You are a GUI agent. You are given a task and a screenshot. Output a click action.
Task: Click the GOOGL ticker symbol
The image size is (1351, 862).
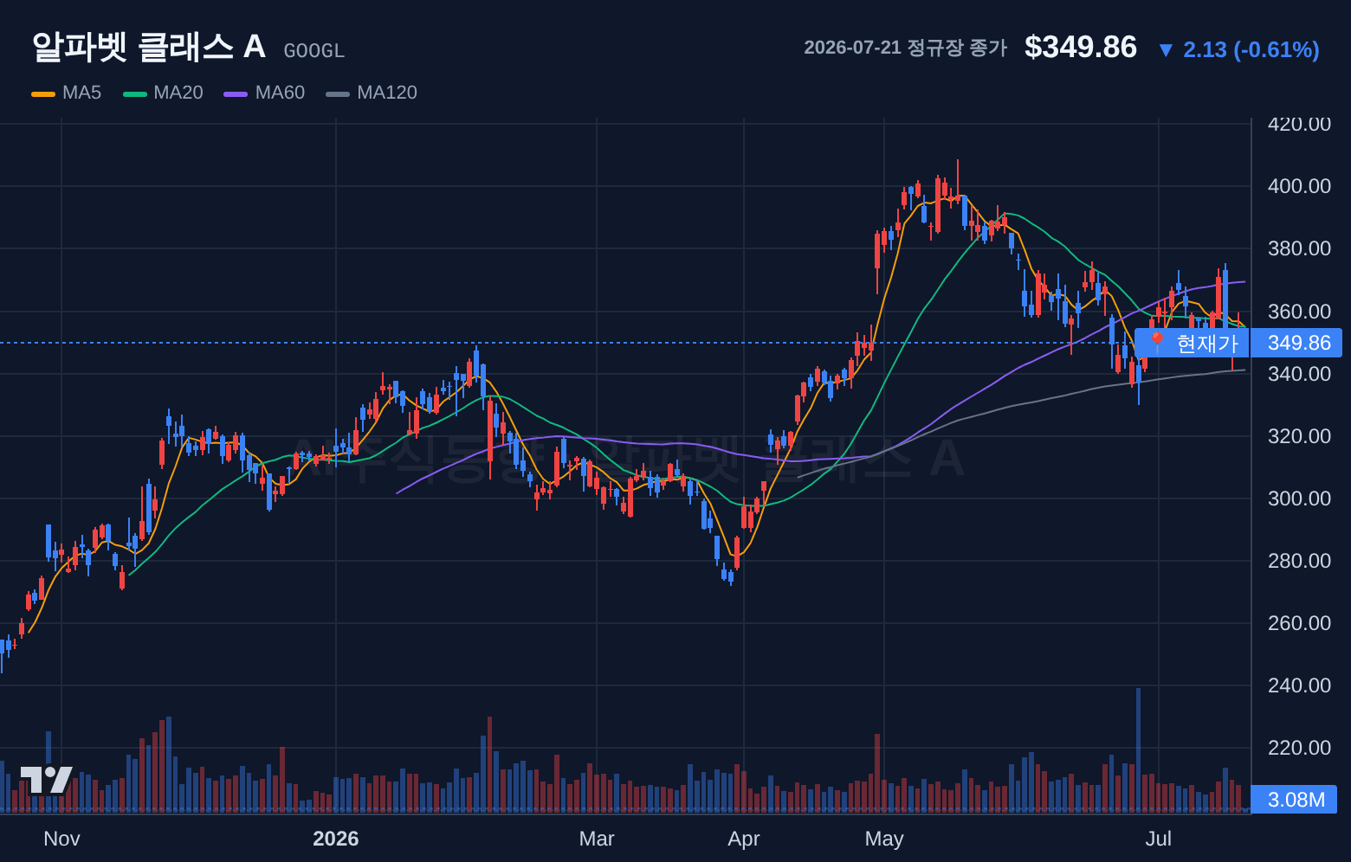tap(314, 51)
